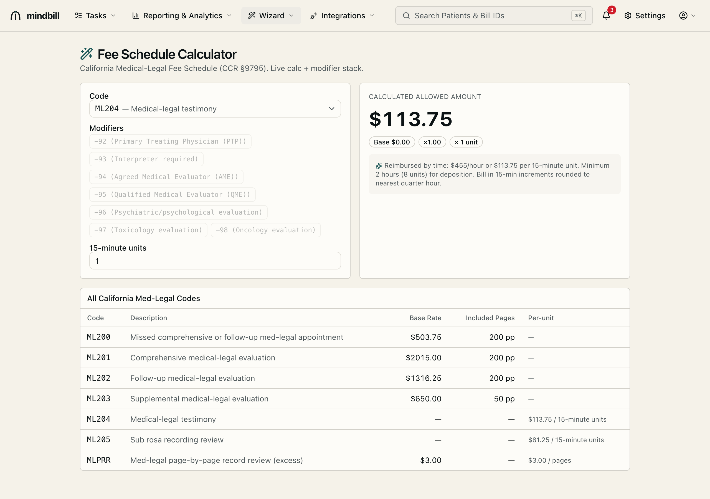This screenshot has width=710, height=499.
Task: Open the Tasks menu
Action: [x=95, y=16]
